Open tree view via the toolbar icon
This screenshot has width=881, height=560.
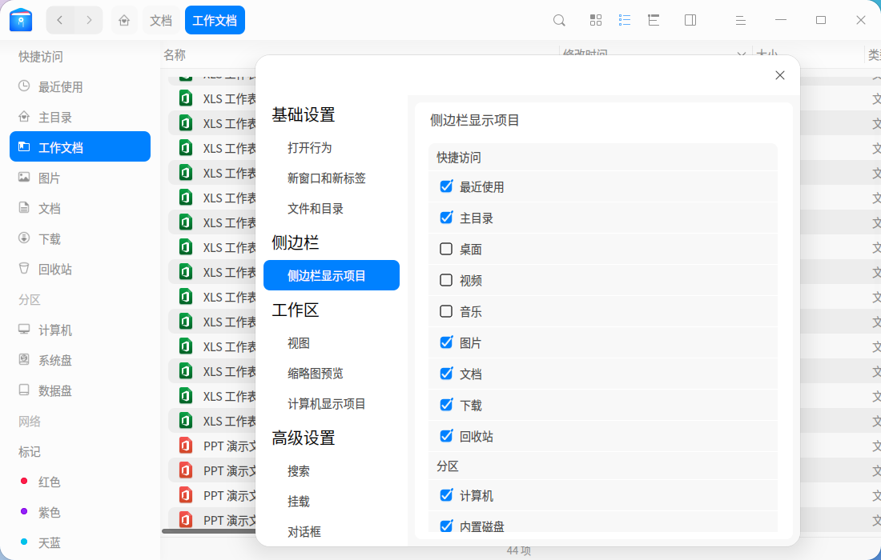pyautogui.click(x=654, y=20)
